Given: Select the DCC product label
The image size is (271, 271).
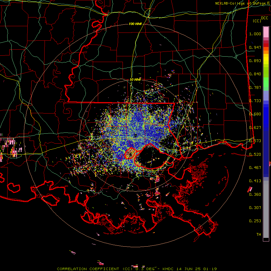Looking at the screenshot, I should 264,18.
